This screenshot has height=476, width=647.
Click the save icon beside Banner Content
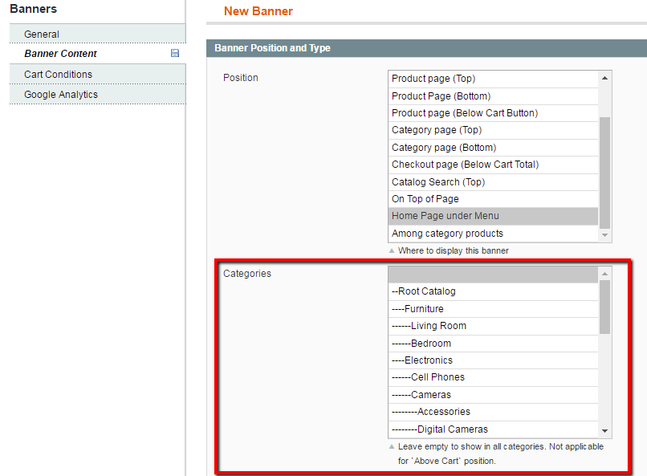pyautogui.click(x=175, y=53)
